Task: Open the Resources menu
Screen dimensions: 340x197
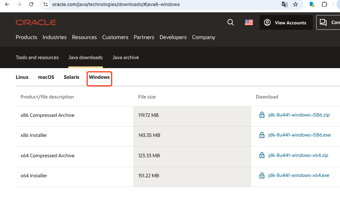Action: click(x=84, y=37)
